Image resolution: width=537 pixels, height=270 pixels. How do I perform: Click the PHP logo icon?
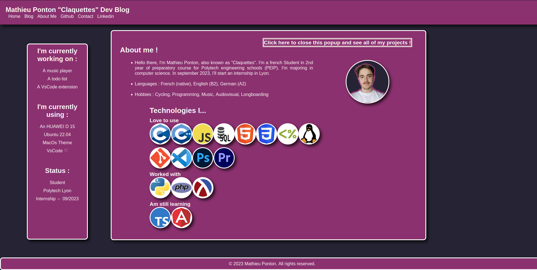pos(182,188)
